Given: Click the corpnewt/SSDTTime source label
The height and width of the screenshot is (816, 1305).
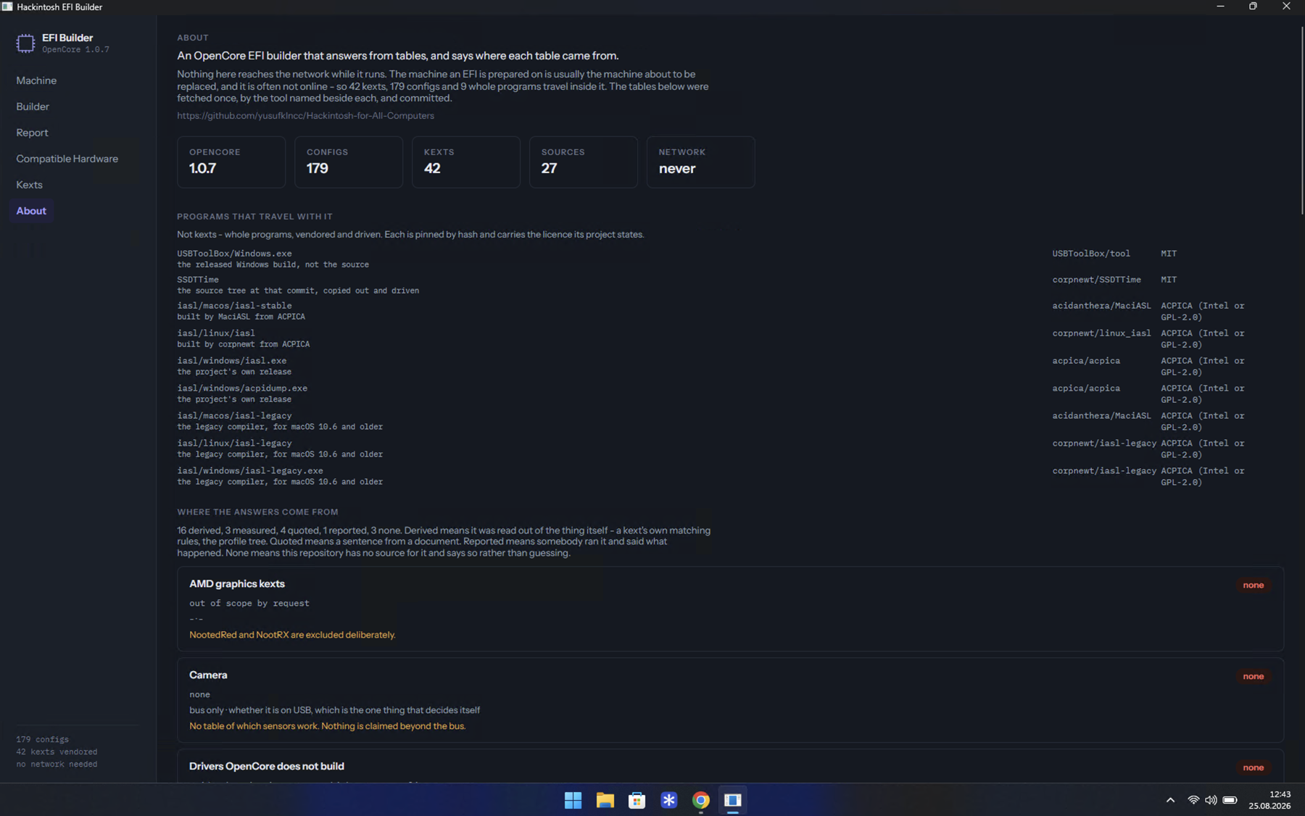Looking at the screenshot, I should 1096,280.
